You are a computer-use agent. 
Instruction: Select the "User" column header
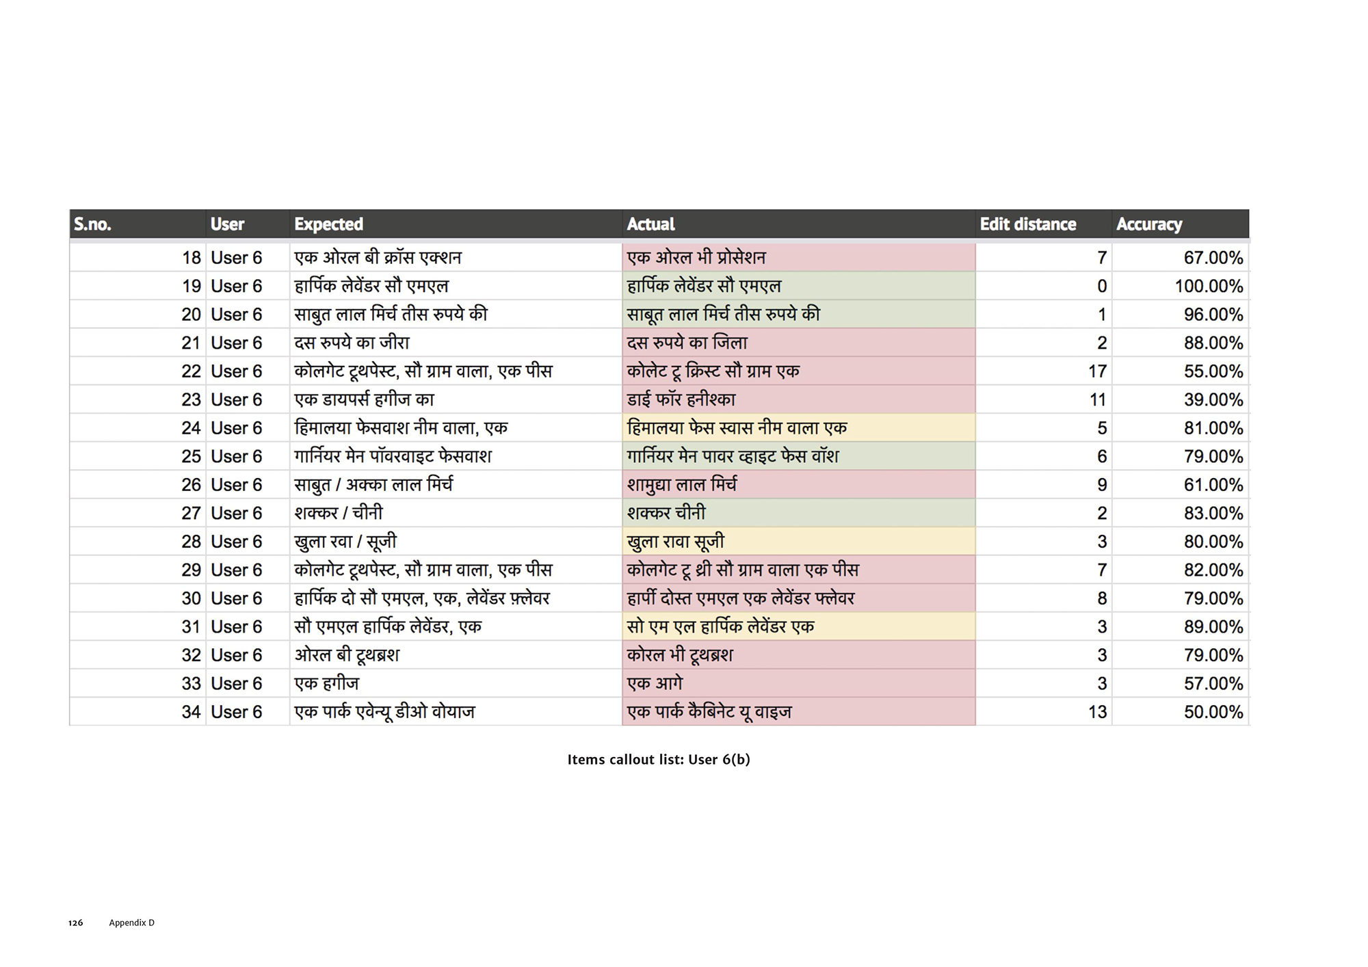click(227, 224)
